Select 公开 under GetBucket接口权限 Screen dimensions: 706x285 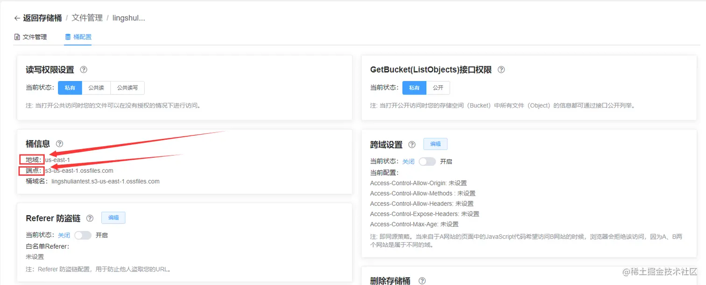coord(438,88)
